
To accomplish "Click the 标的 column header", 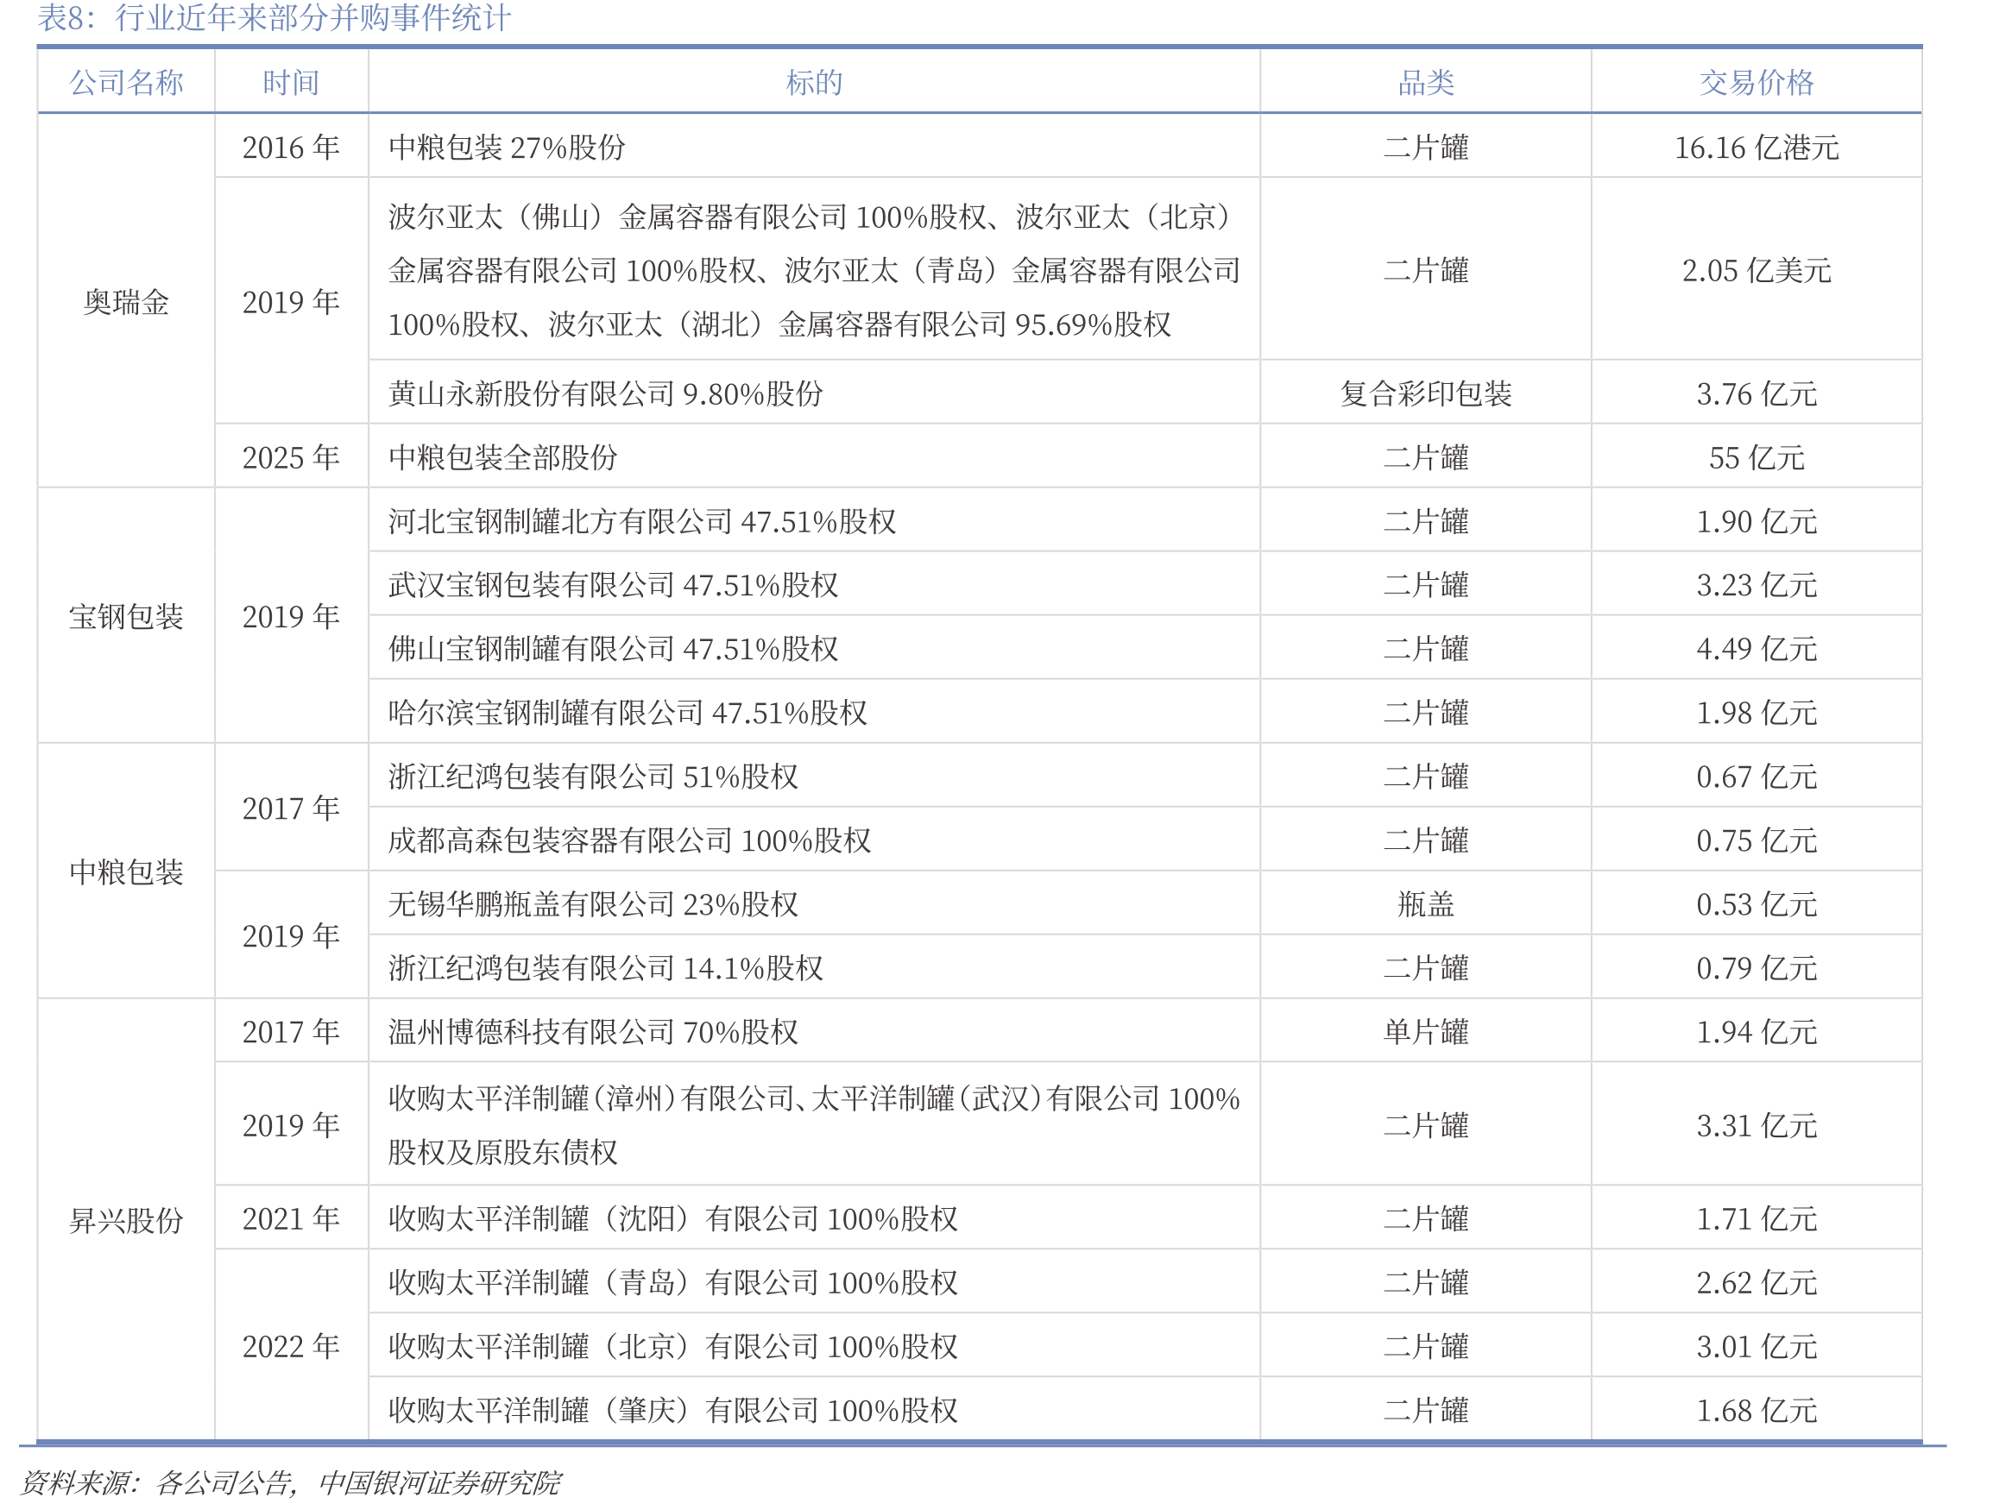I will point(813,83).
